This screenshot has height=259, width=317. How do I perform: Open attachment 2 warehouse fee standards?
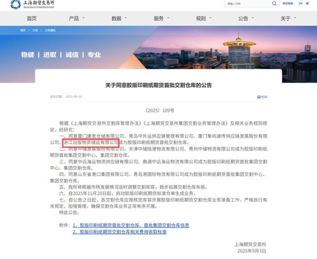(119, 232)
